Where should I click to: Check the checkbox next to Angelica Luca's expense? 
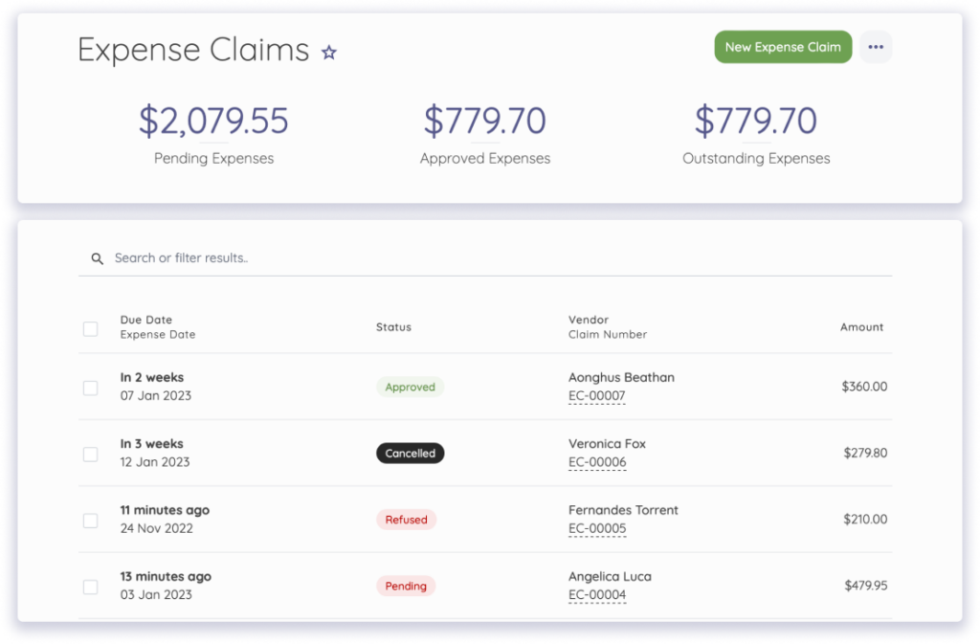90,587
